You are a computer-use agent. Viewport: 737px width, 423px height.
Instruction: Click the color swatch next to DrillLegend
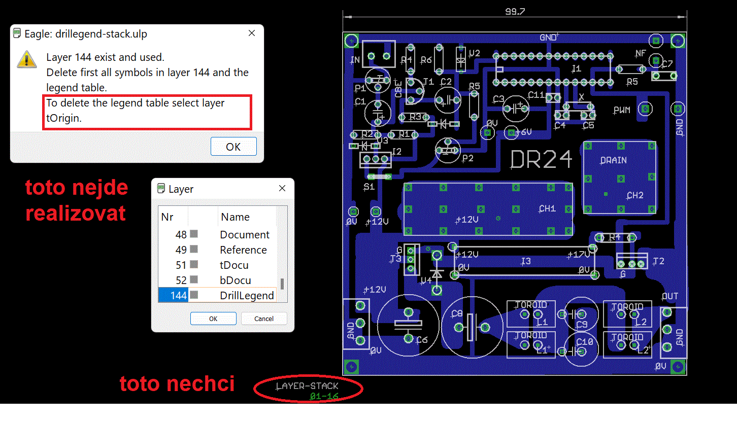194,295
